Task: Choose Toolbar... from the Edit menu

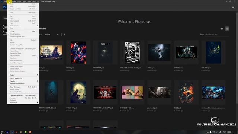Action: point(23,100)
